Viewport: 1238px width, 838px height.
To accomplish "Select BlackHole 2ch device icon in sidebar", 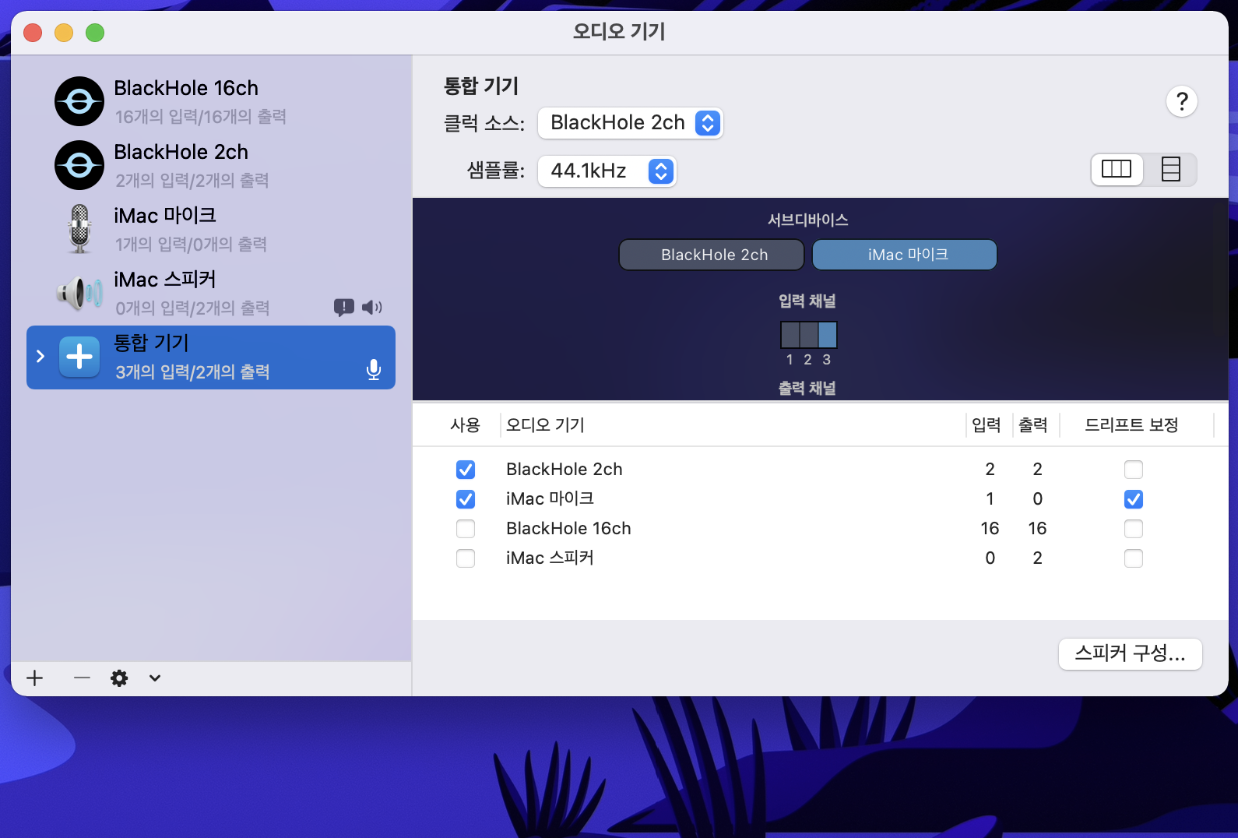I will pyautogui.click(x=79, y=165).
